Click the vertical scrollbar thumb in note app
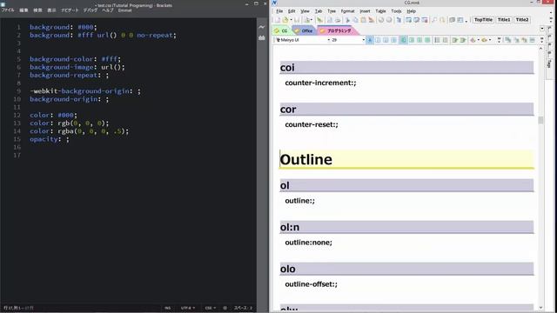Screen dimensions: 557x313 (x=540, y=120)
